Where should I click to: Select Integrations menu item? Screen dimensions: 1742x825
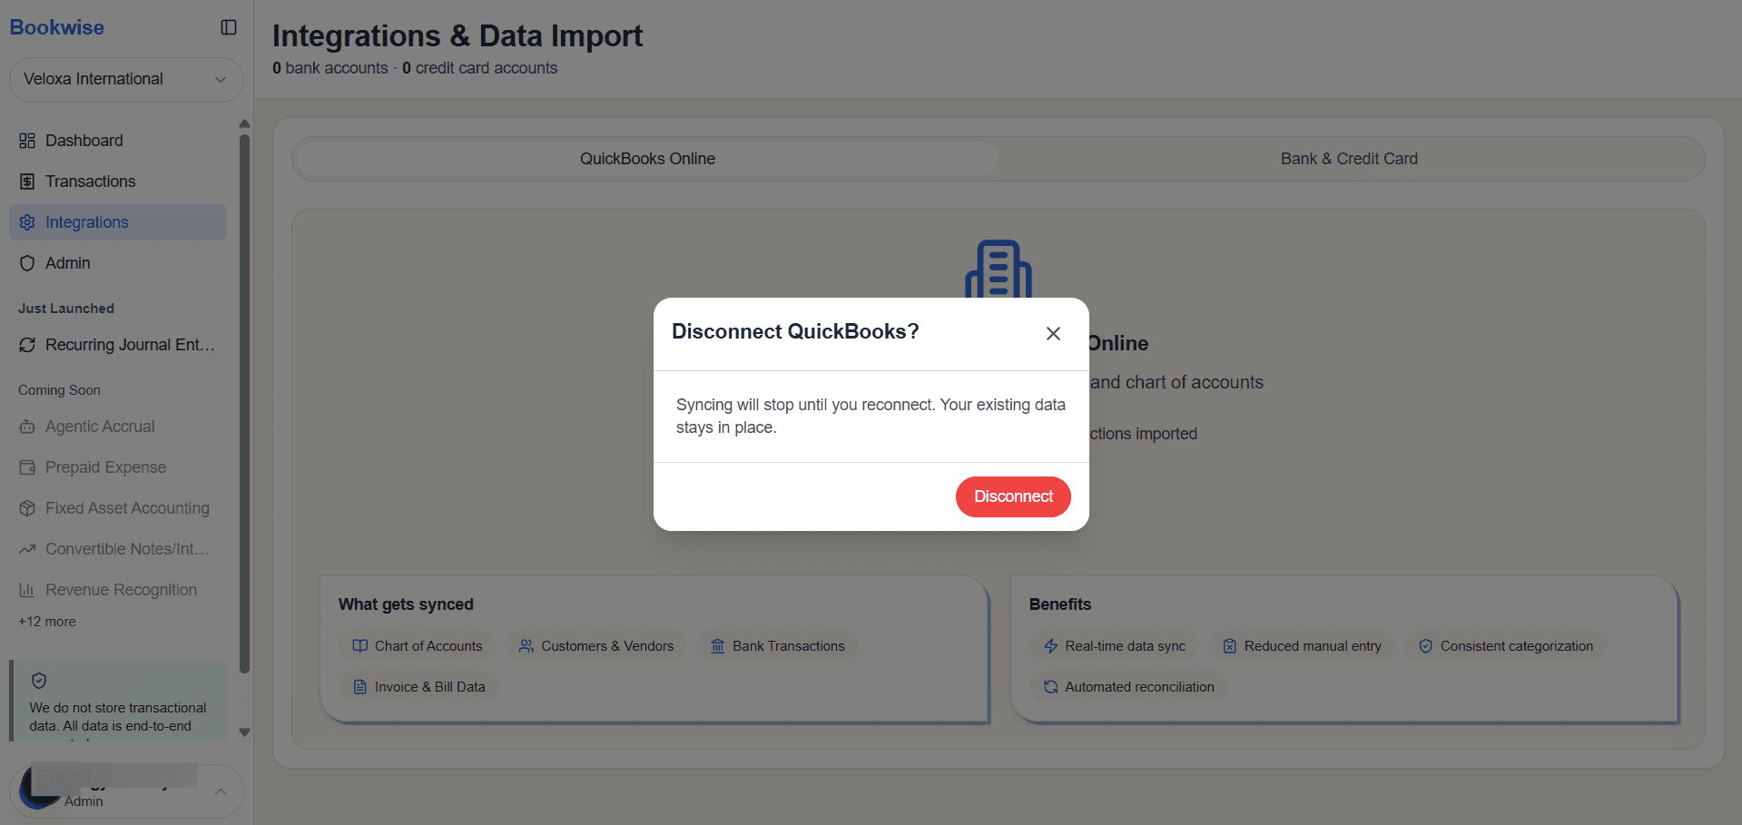pyautogui.click(x=118, y=222)
